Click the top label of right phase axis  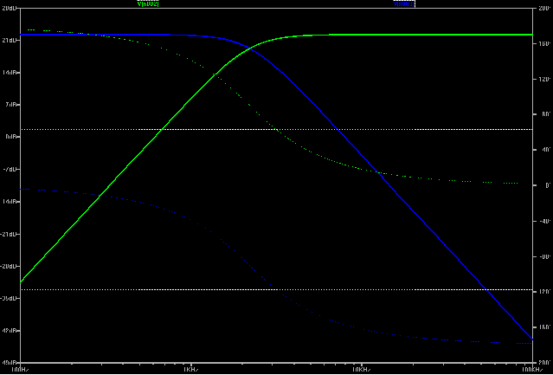pos(543,6)
